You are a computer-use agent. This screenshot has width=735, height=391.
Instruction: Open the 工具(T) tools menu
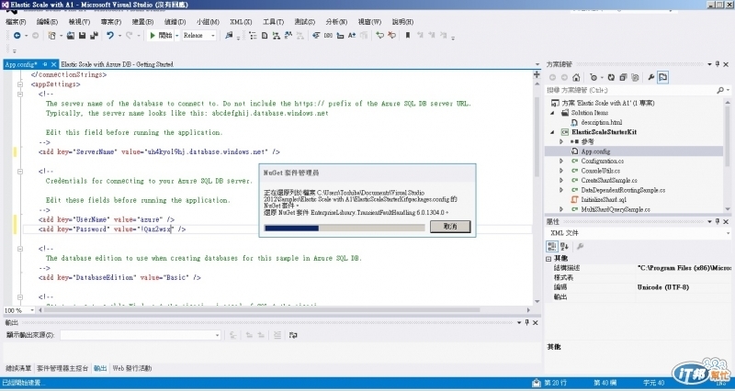273,22
